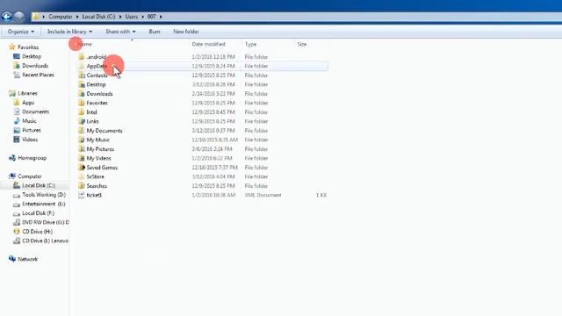Select Videos library in sidebar

pyautogui.click(x=30, y=140)
